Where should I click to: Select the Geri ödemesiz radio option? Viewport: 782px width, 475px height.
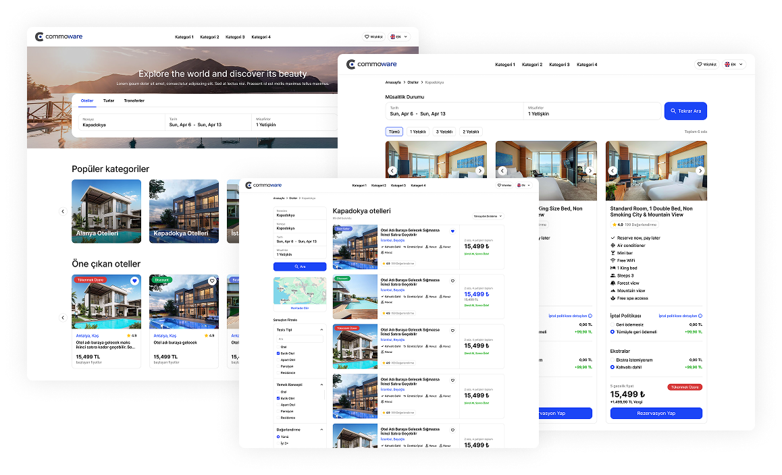pyautogui.click(x=612, y=325)
